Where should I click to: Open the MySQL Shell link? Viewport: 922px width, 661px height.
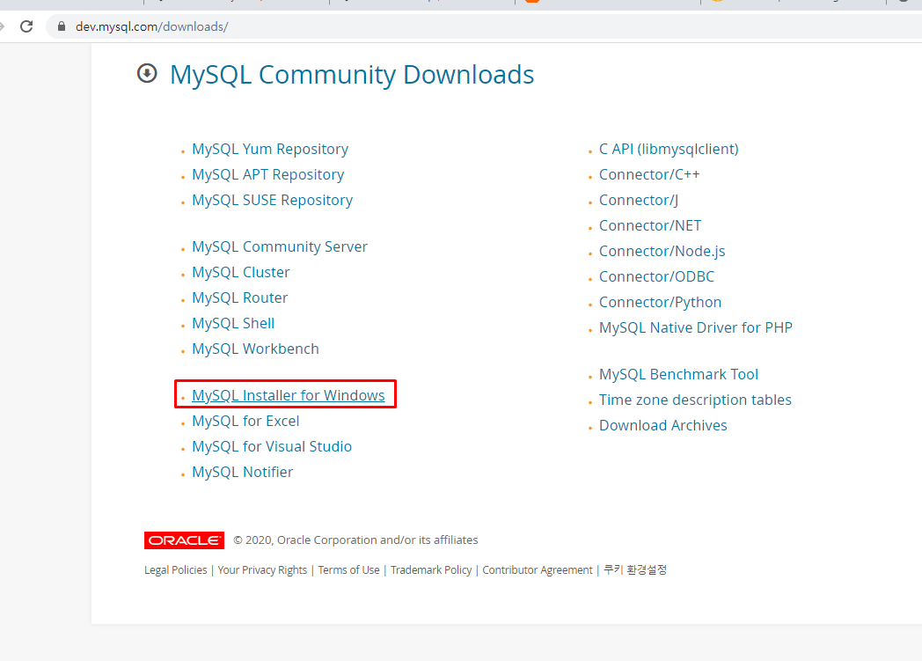point(233,323)
